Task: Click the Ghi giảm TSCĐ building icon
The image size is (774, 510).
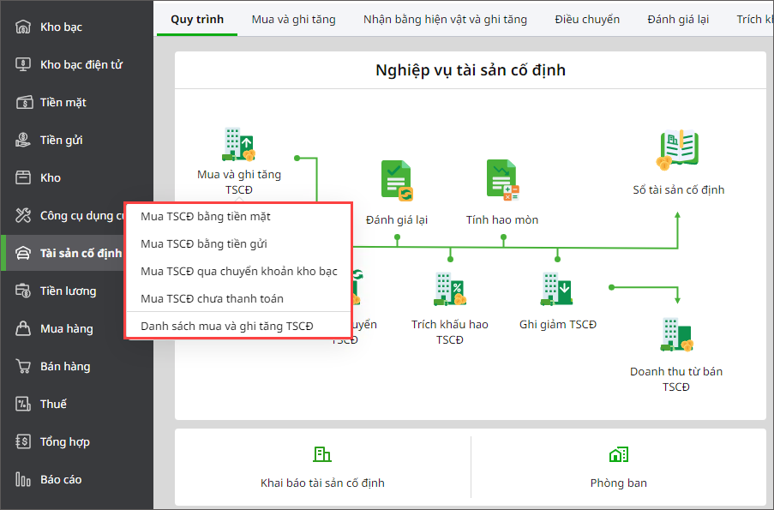Action: [557, 289]
